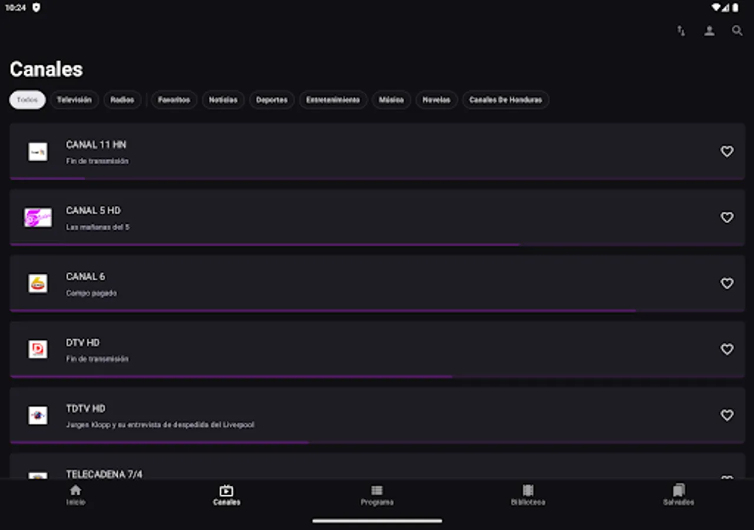This screenshot has width=754, height=530.
Task: Favorite the DTV HD channel
Action: coord(727,349)
